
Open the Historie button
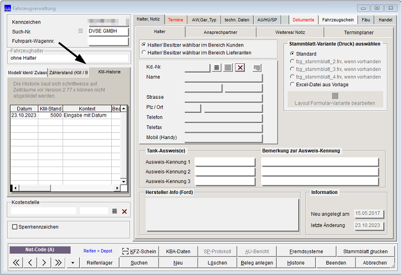pos(296,262)
